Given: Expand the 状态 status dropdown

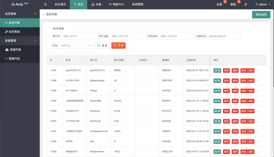Looking at the screenshot, I should point(76,46).
